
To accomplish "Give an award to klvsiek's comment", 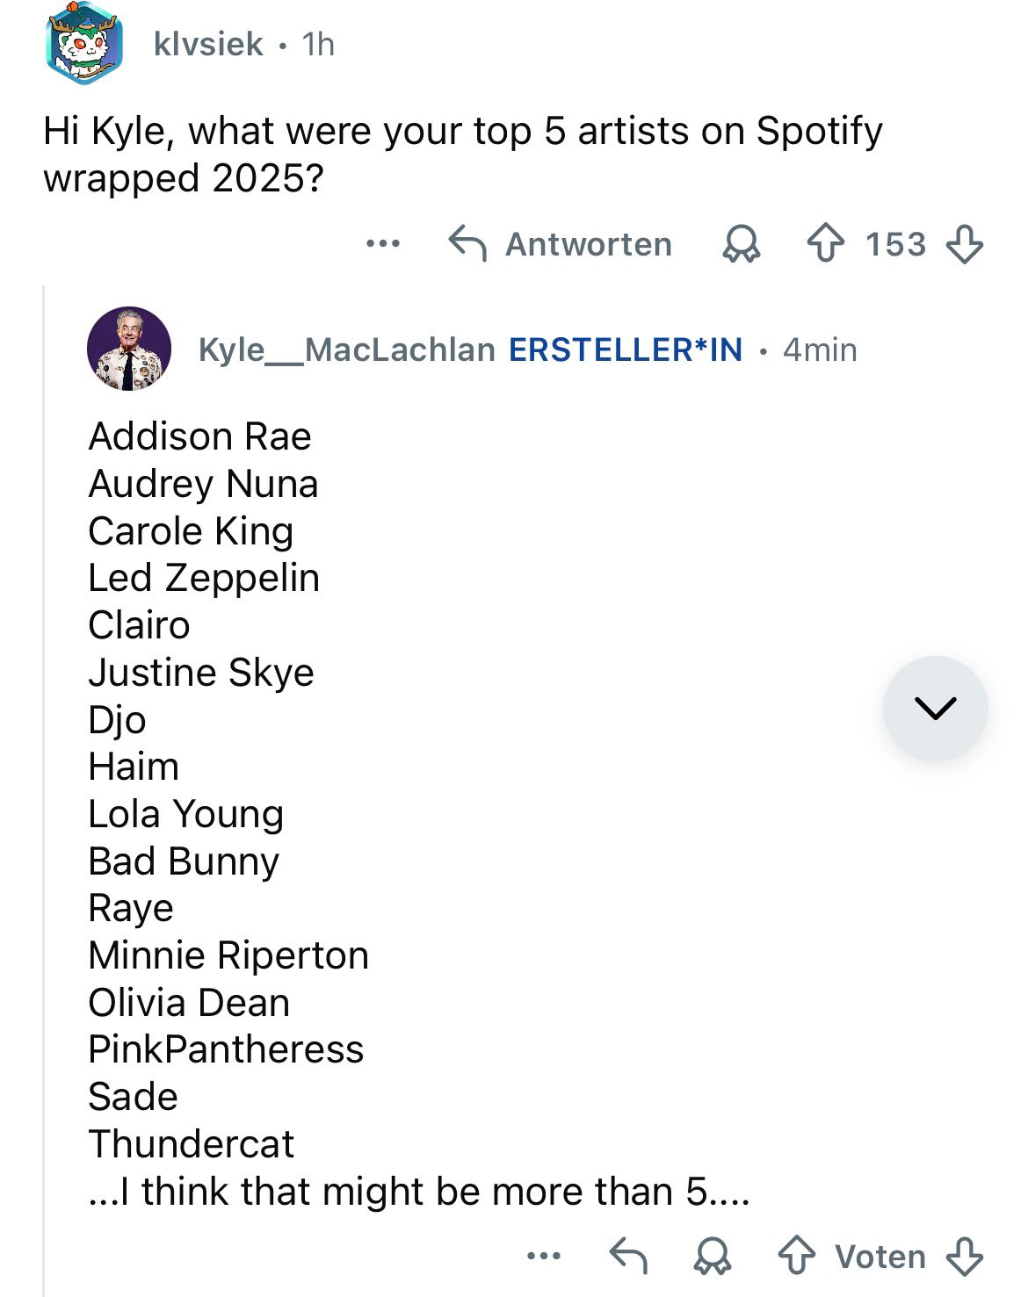I will pyautogui.click(x=741, y=244).
